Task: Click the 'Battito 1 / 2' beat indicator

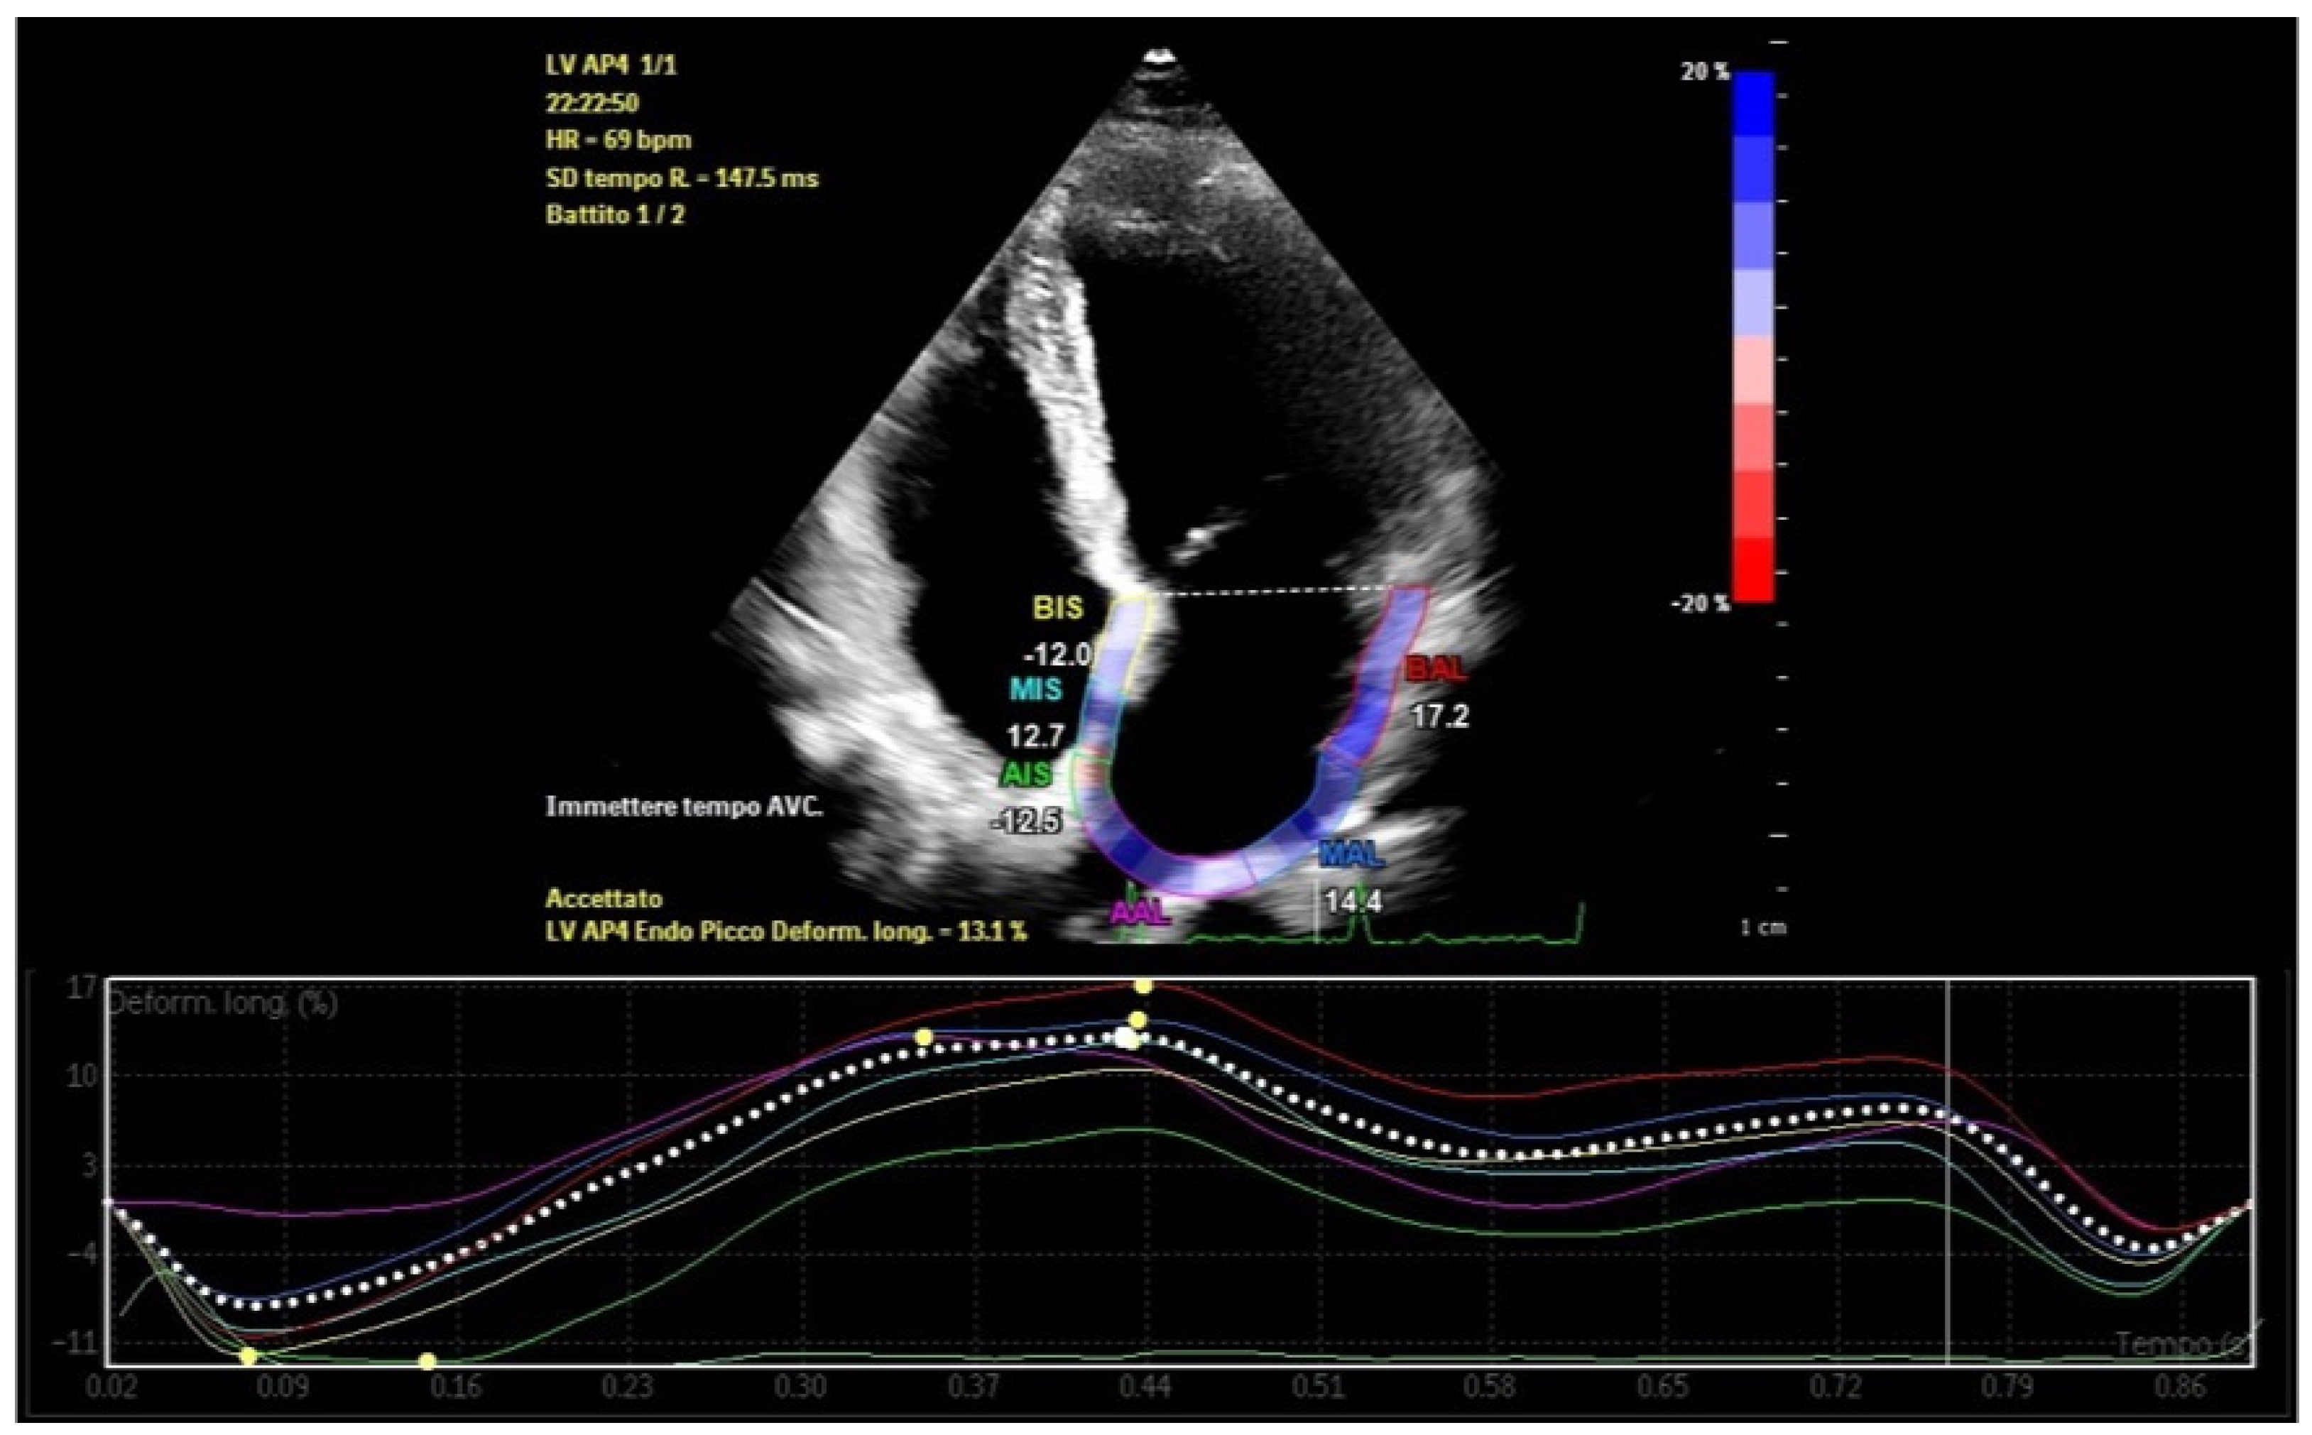Action: [614, 214]
